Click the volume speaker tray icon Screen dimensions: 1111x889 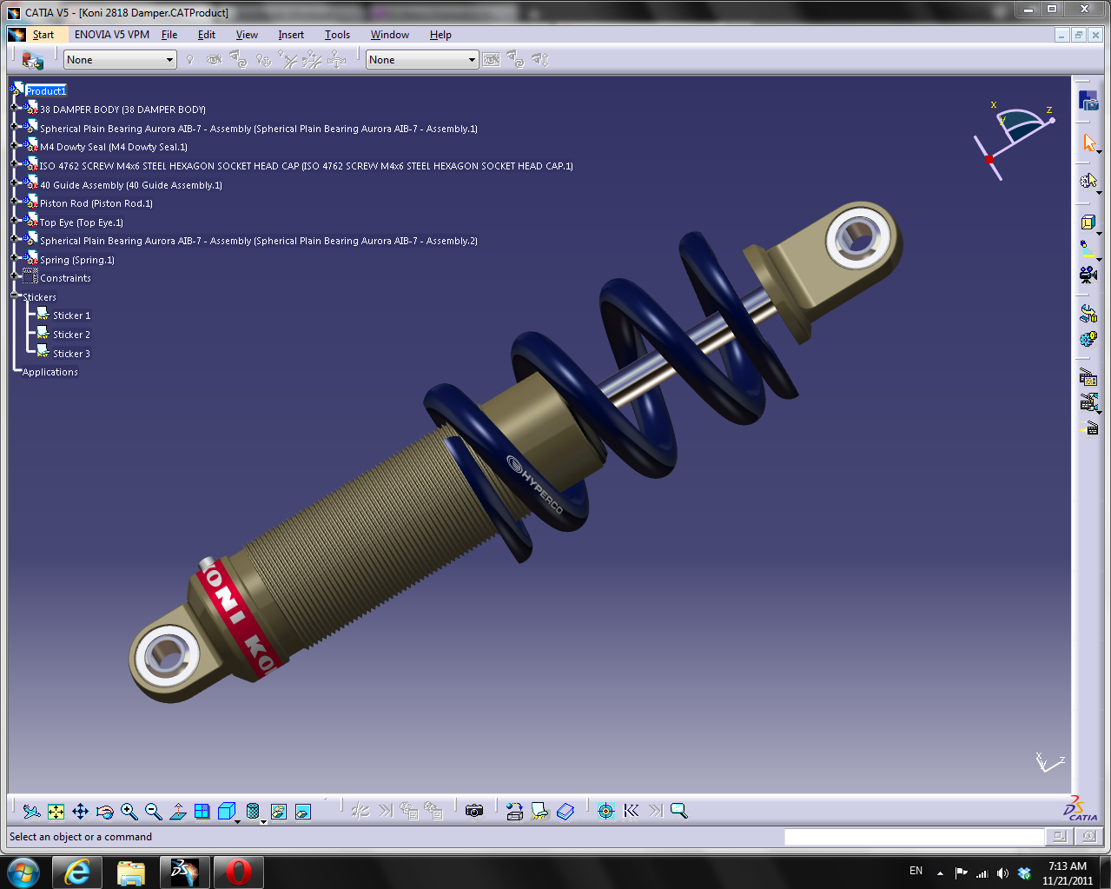pyautogui.click(x=1002, y=872)
